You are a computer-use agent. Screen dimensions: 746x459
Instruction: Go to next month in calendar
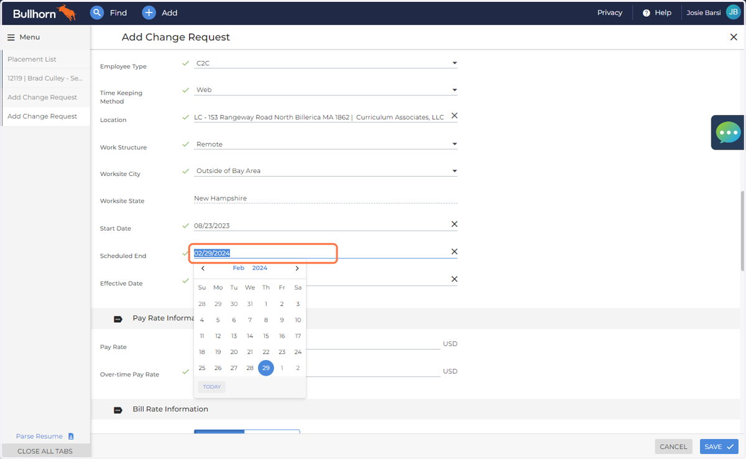click(x=297, y=268)
